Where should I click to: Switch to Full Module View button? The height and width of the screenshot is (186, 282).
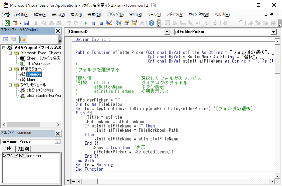[x=73, y=181]
